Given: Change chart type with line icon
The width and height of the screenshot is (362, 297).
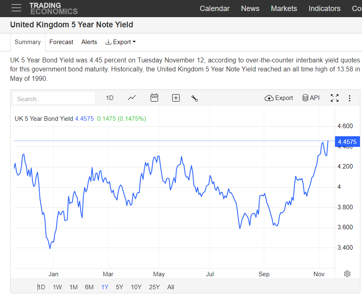Looking at the screenshot, I should (x=132, y=98).
